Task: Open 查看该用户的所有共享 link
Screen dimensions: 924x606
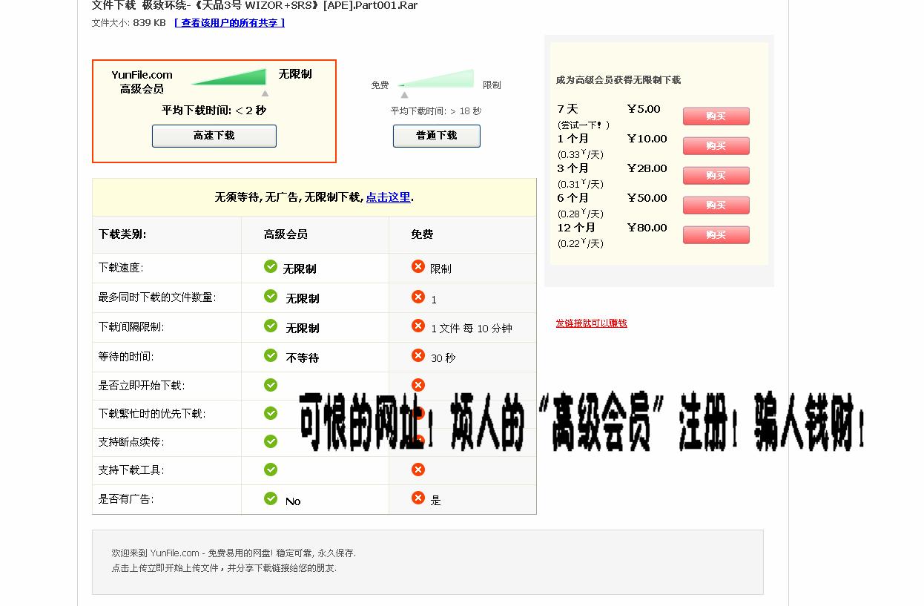Action: tap(229, 23)
